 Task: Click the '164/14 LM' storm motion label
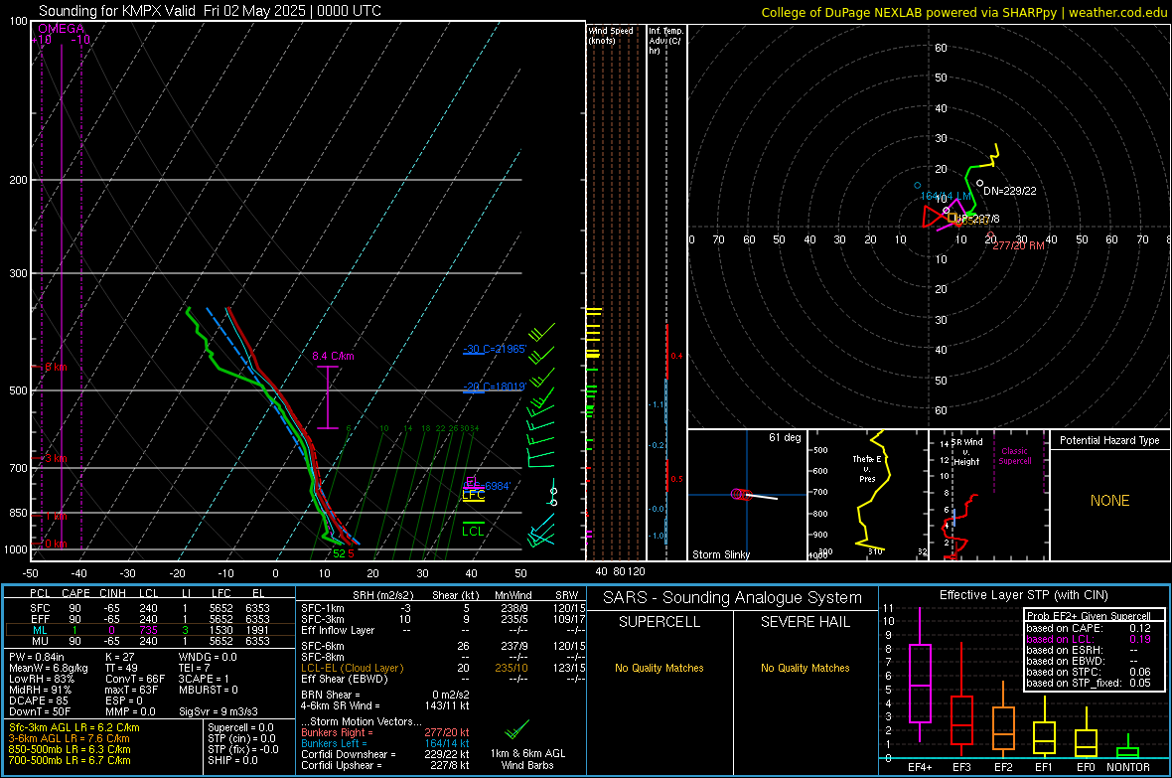(x=946, y=196)
